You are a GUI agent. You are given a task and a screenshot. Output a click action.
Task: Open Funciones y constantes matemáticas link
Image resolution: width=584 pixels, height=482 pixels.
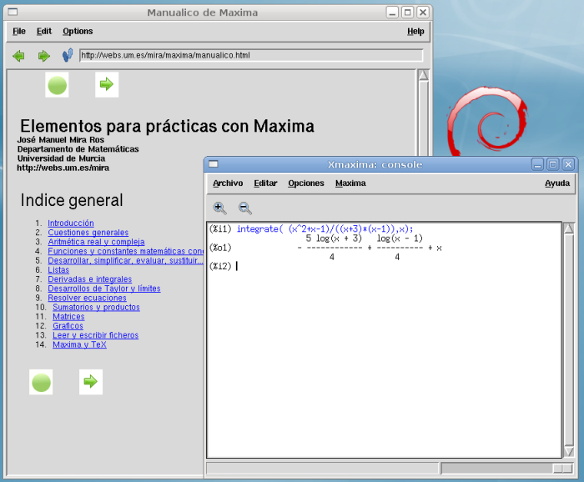click(x=125, y=251)
